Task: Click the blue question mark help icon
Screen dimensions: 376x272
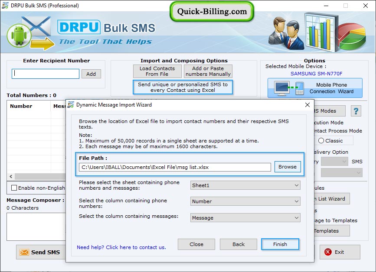Action: pyautogui.click(x=356, y=111)
